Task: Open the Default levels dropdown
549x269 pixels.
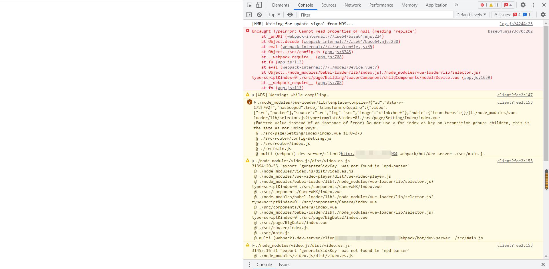Action: (x=471, y=15)
